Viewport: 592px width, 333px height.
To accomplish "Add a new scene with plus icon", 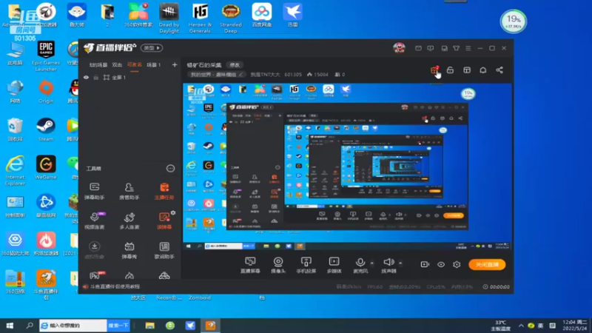I will (175, 65).
